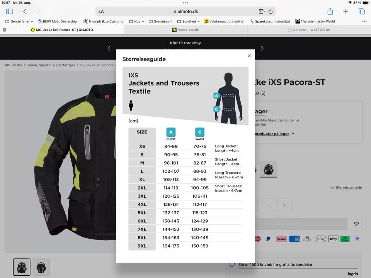This screenshot has height=278, width=371.
Task: Open the bookmarks bar overflow menu
Action: click(x=364, y=21)
